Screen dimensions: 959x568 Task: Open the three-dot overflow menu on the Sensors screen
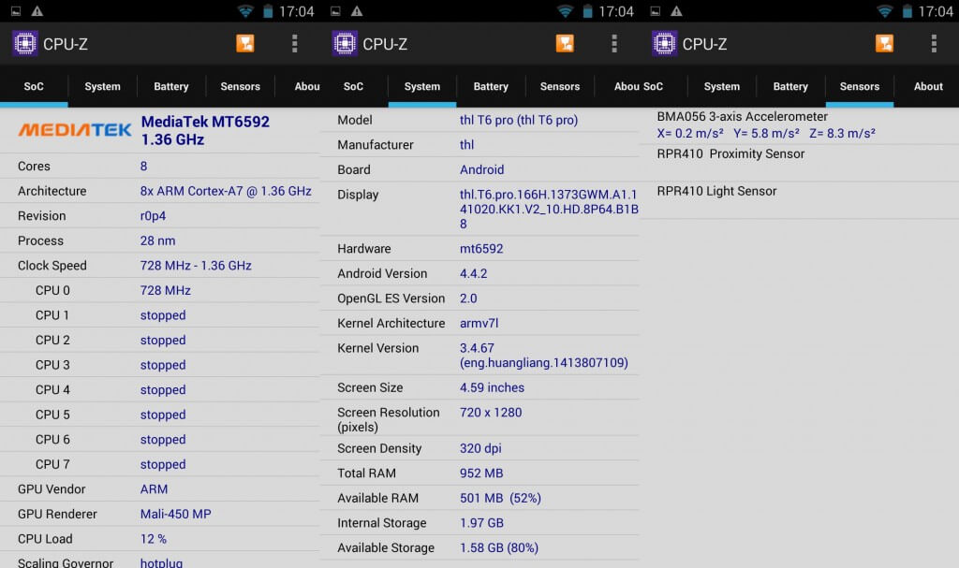(x=934, y=44)
